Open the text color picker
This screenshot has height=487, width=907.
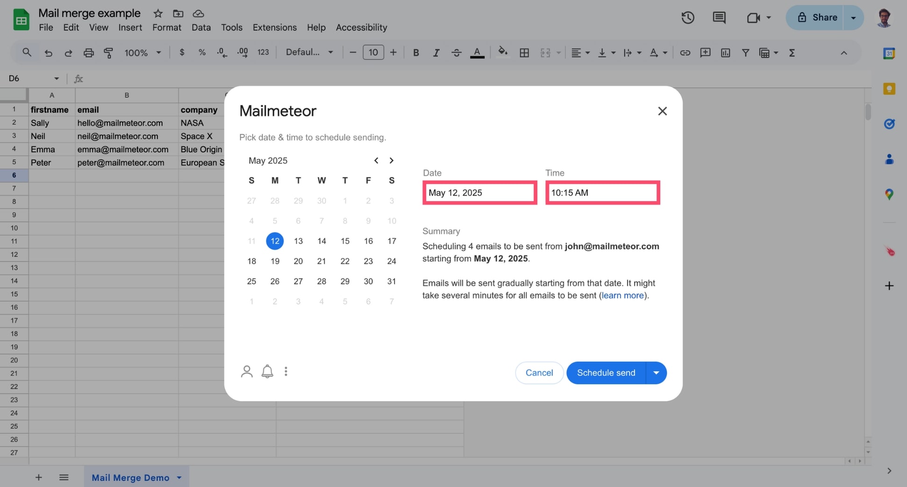point(477,53)
